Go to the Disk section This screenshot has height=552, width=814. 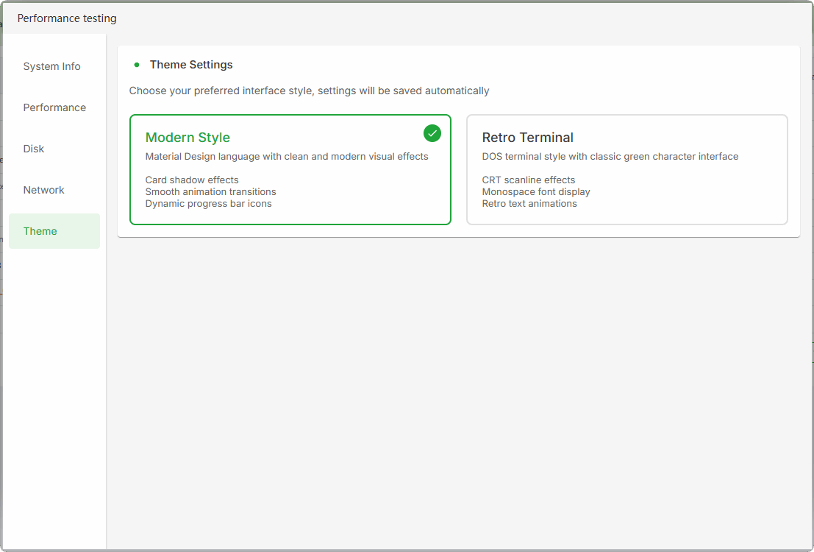(34, 149)
